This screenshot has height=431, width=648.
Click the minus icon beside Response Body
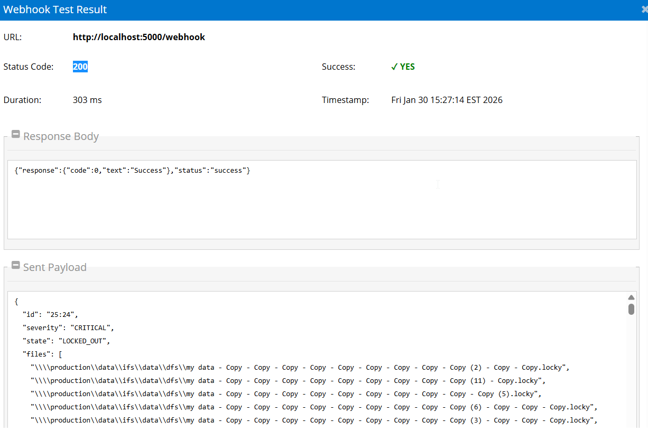tap(15, 134)
